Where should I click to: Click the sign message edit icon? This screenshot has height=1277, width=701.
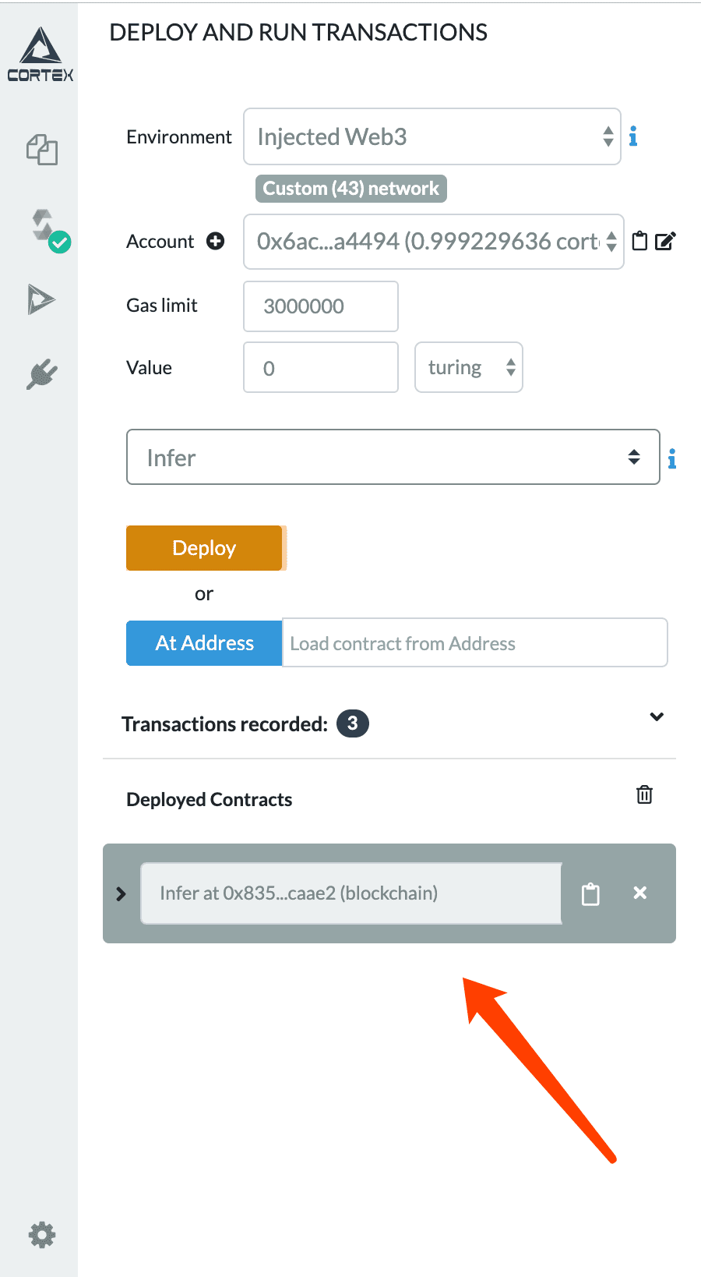tap(665, 241)
